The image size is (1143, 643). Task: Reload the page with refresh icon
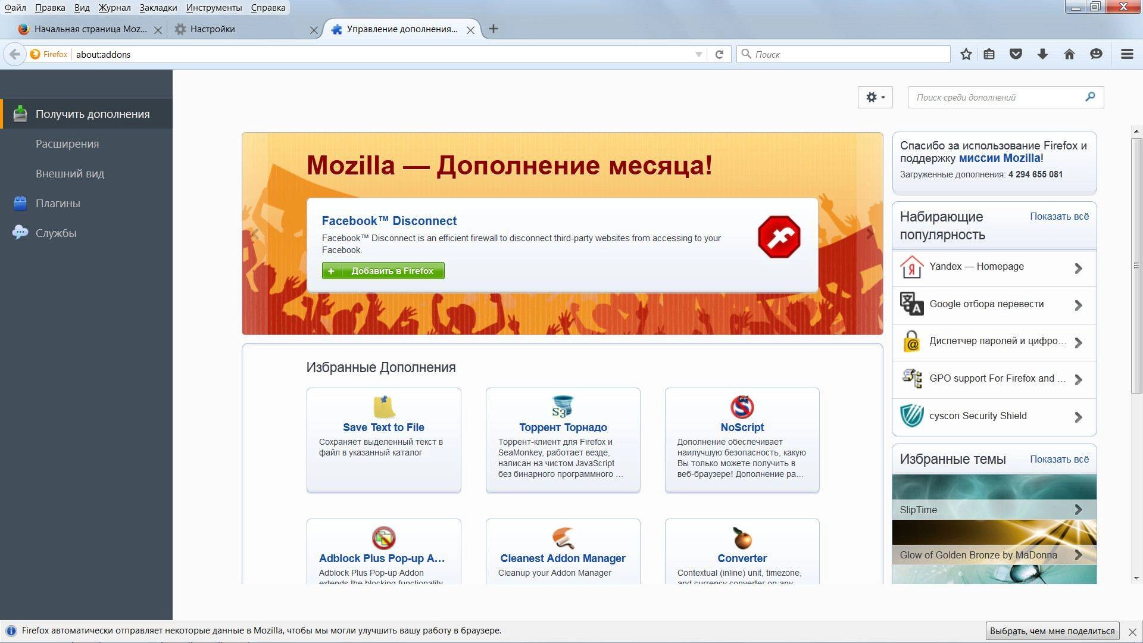tap(719, 54)
